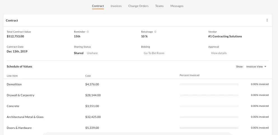The image size is (278, 135).
Task: Click the 15th reminder value
Action: [77, 37]
